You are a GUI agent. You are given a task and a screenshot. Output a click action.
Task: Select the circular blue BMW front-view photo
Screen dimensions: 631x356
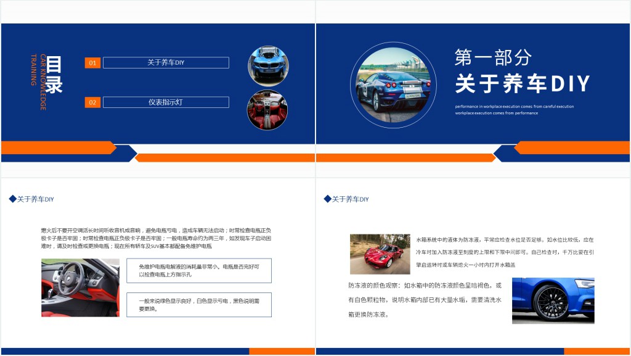tap(268, 65)
